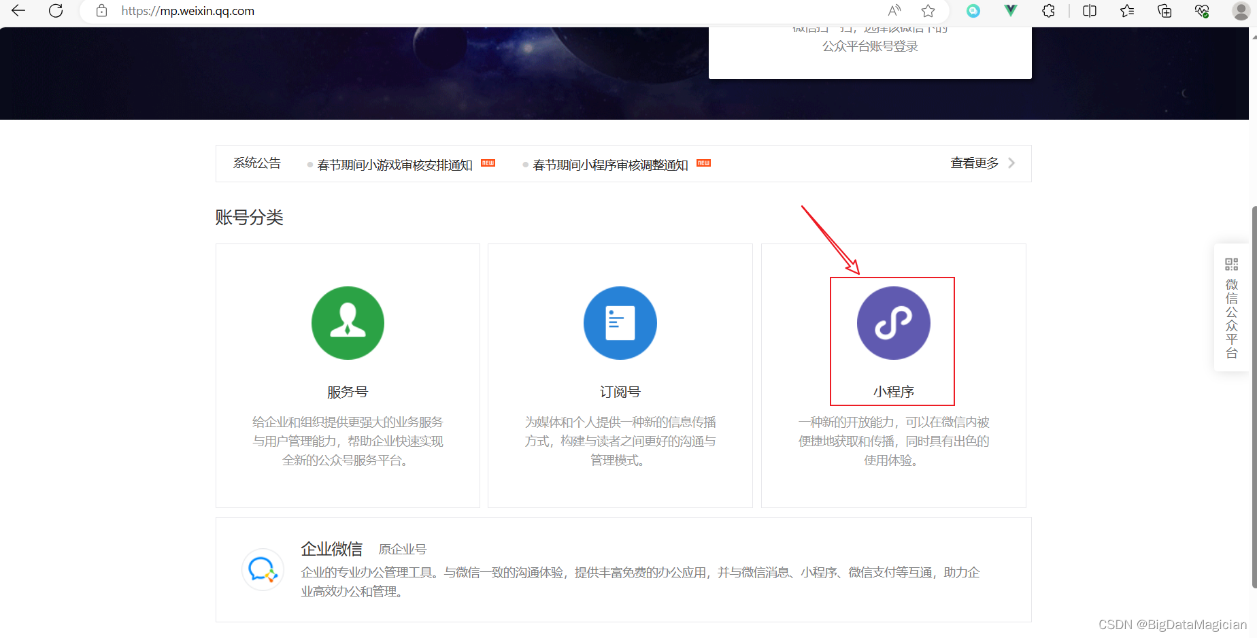
Task: Click the 服务号 description paragraph
Action: [x=348, y=441]
